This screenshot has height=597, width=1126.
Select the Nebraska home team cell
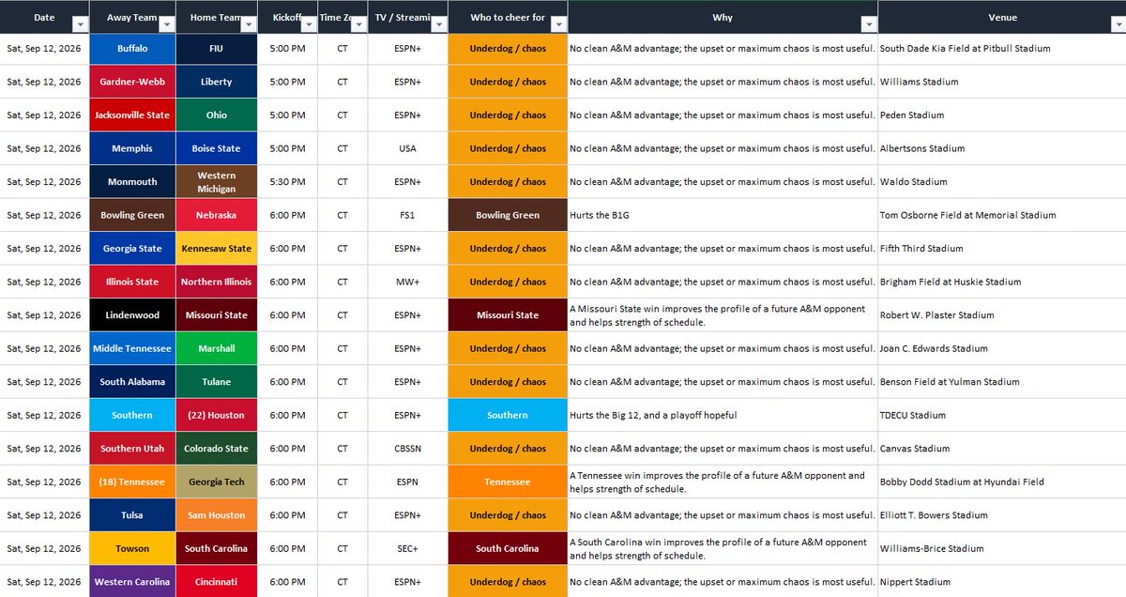[x=216, y=215]
